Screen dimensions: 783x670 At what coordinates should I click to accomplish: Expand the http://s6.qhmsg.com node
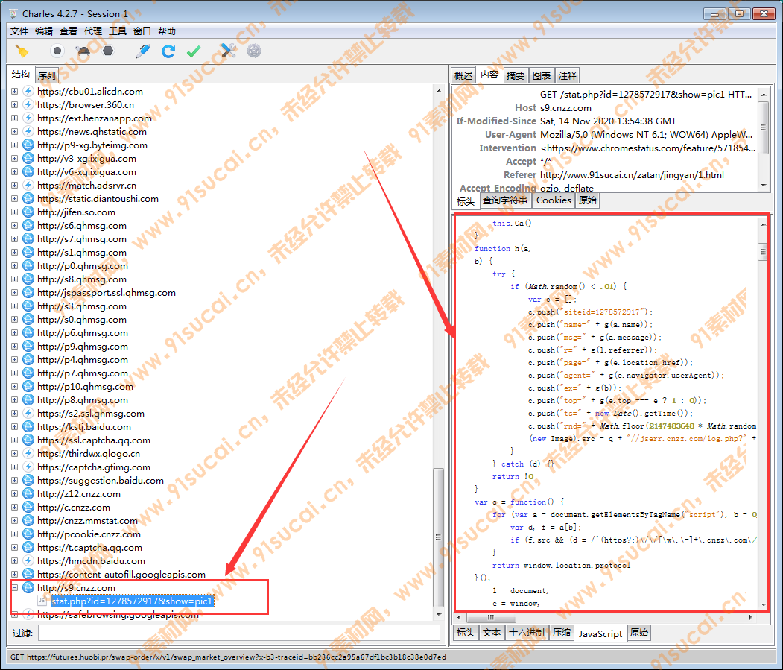click(x=14, y=226)
